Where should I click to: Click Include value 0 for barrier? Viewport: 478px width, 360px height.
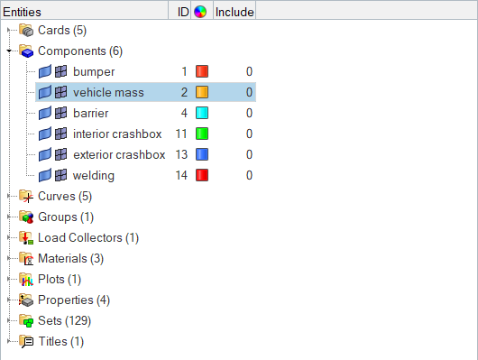(249, 113)
